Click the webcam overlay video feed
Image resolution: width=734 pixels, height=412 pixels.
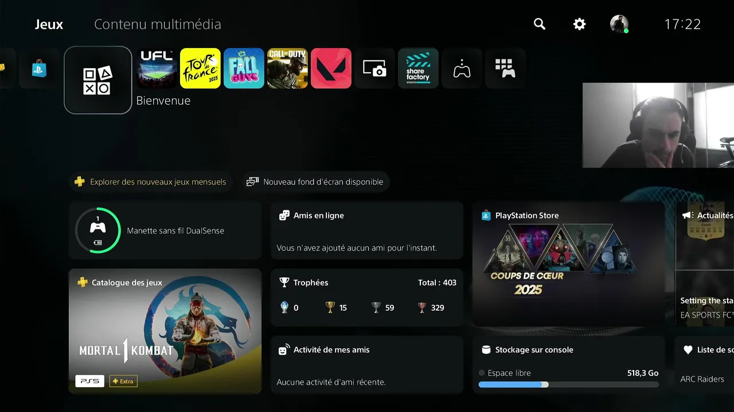[658, 125]
